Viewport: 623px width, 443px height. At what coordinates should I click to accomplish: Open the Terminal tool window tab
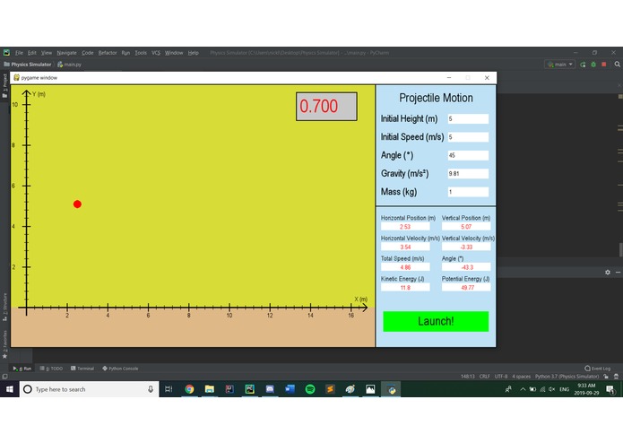[82, 369]
